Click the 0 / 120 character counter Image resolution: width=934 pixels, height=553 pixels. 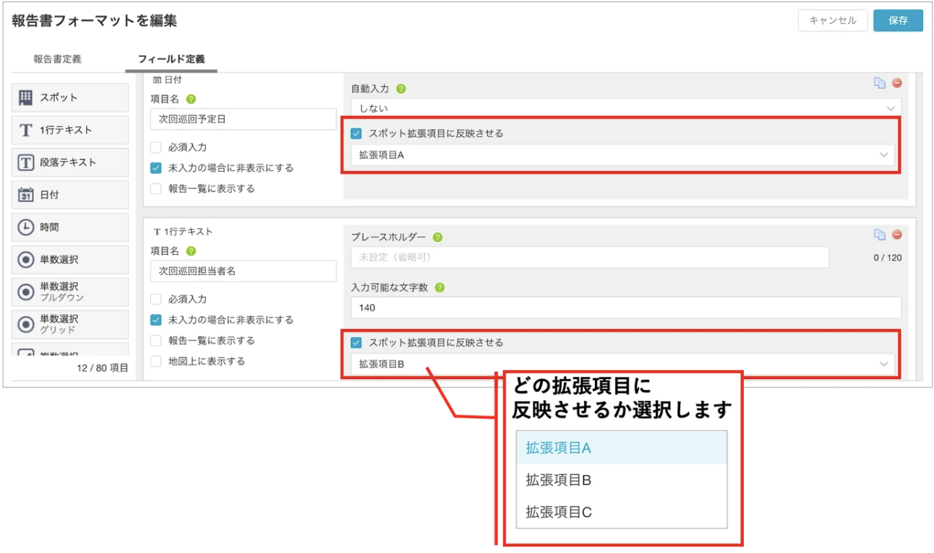(888, 258)
